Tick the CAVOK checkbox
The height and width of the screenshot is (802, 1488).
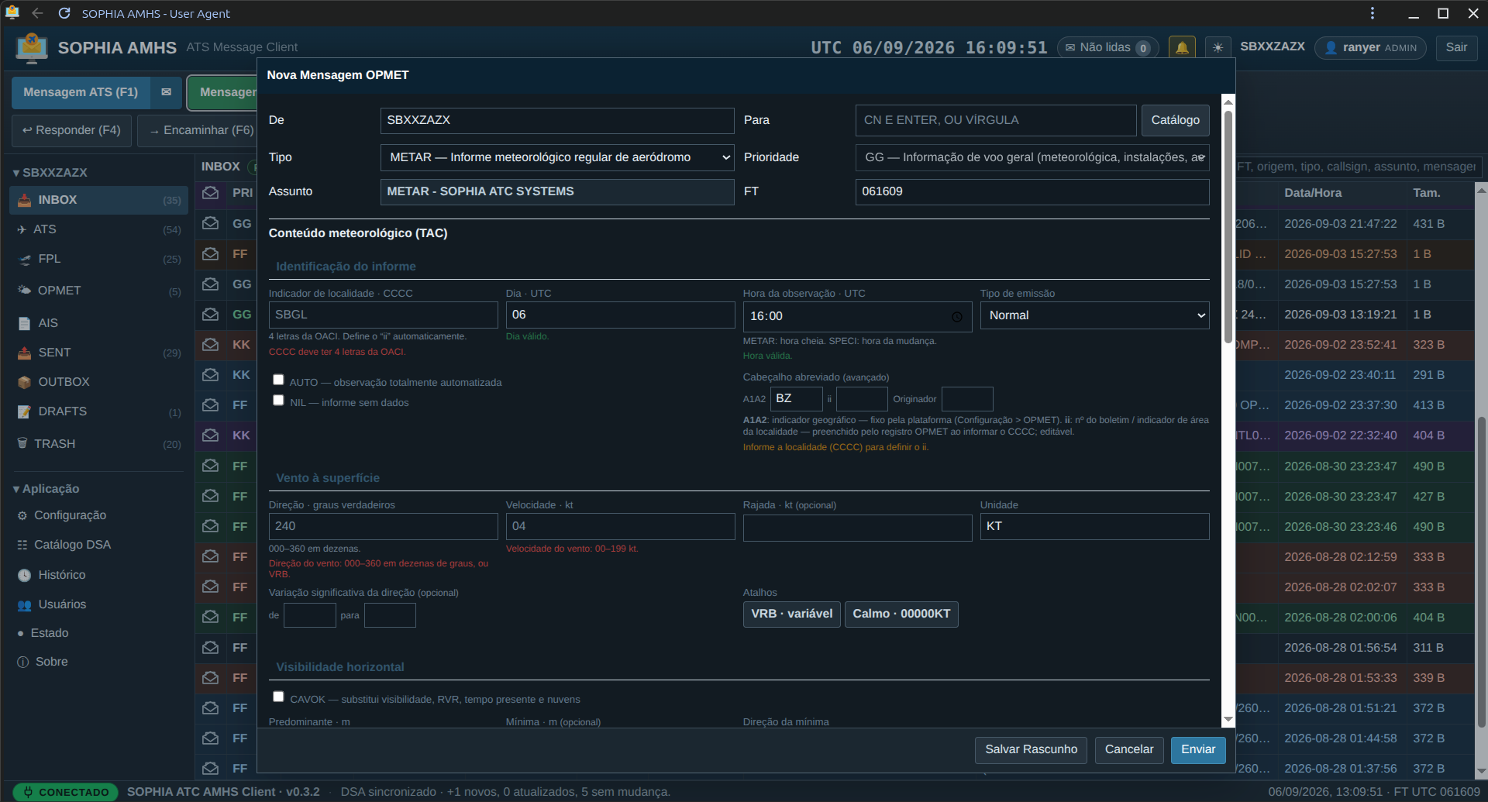coord(278,697)
